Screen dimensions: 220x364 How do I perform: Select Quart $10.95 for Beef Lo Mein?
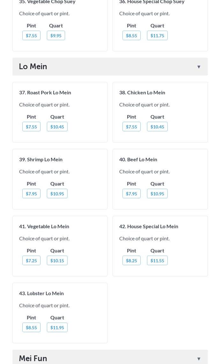[157, 193]
